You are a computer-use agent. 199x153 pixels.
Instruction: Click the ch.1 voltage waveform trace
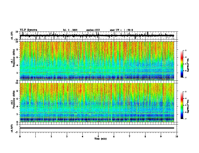tap(97, 35)
